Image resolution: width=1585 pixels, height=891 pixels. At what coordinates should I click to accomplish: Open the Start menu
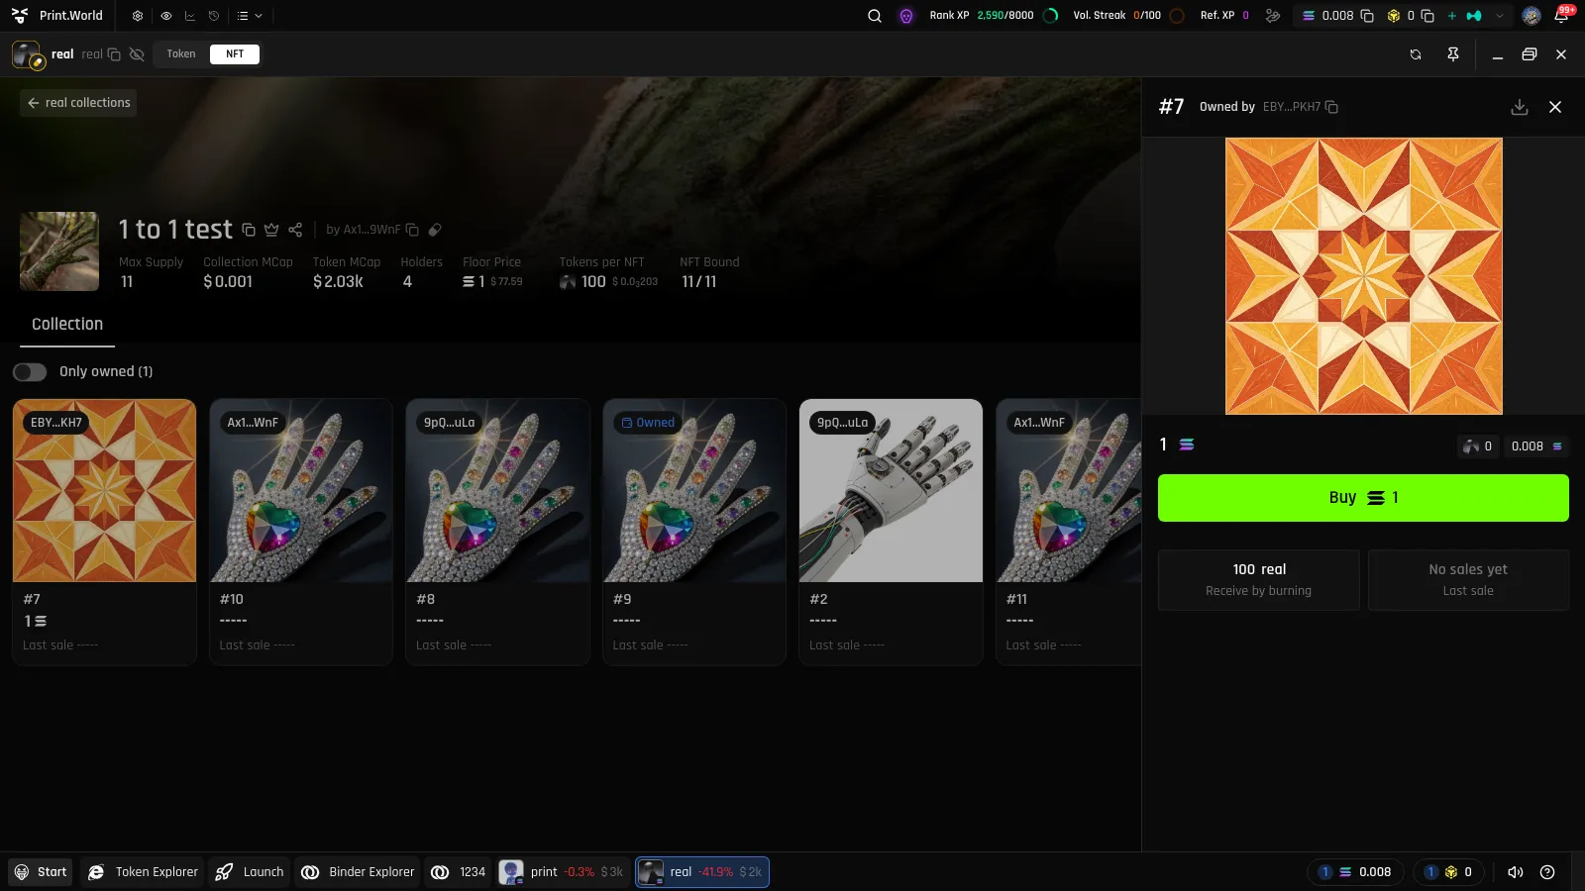coord(41,872)
